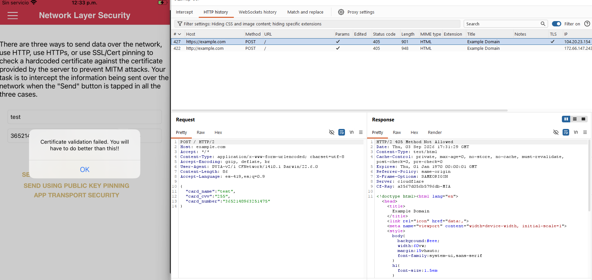
Task: Open the Request panel options menu
Action: (x=361, y=132)
